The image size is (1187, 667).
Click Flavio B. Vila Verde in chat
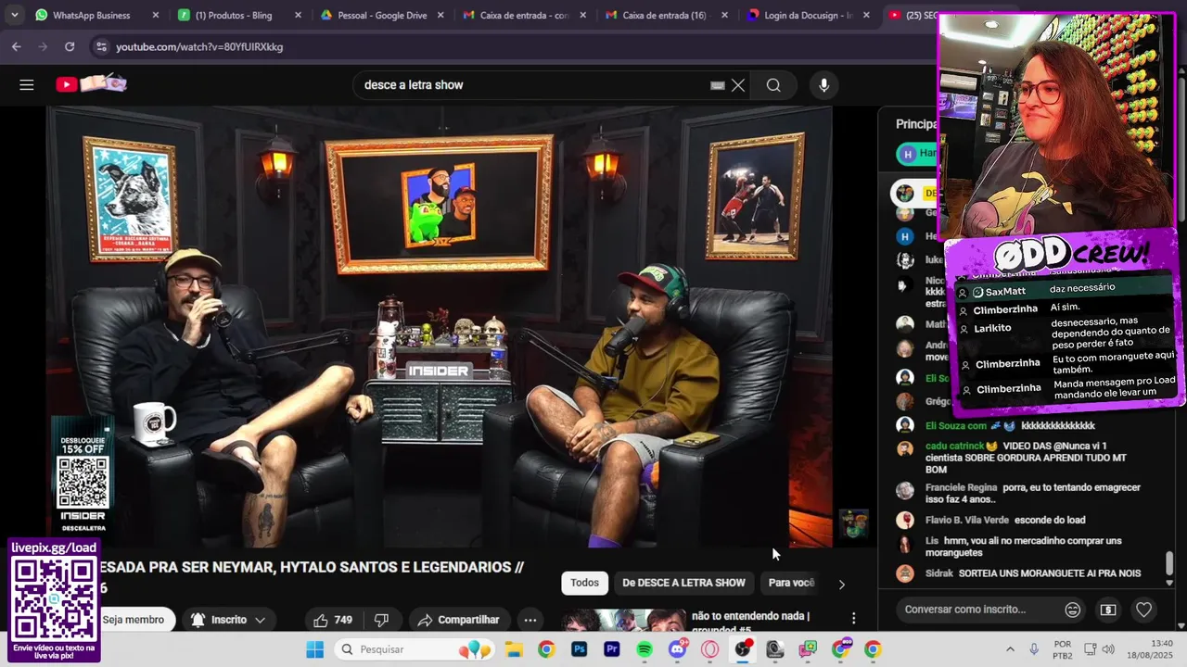[966, 520]
